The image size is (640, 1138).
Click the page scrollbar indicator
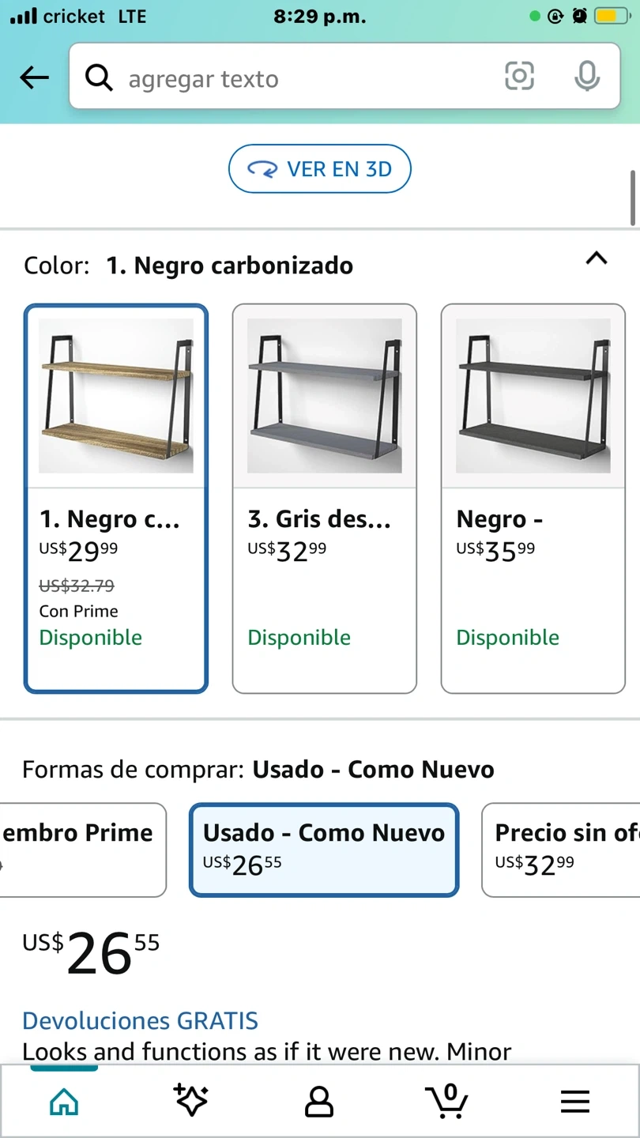[633, 198]
